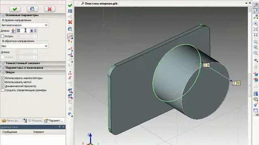Click the cancel contour selection icon with the red x

coord(70,42)
